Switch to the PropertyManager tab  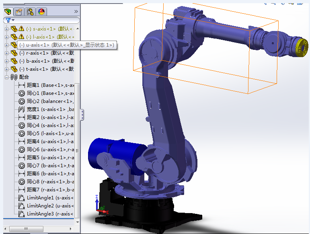[19, 12]
